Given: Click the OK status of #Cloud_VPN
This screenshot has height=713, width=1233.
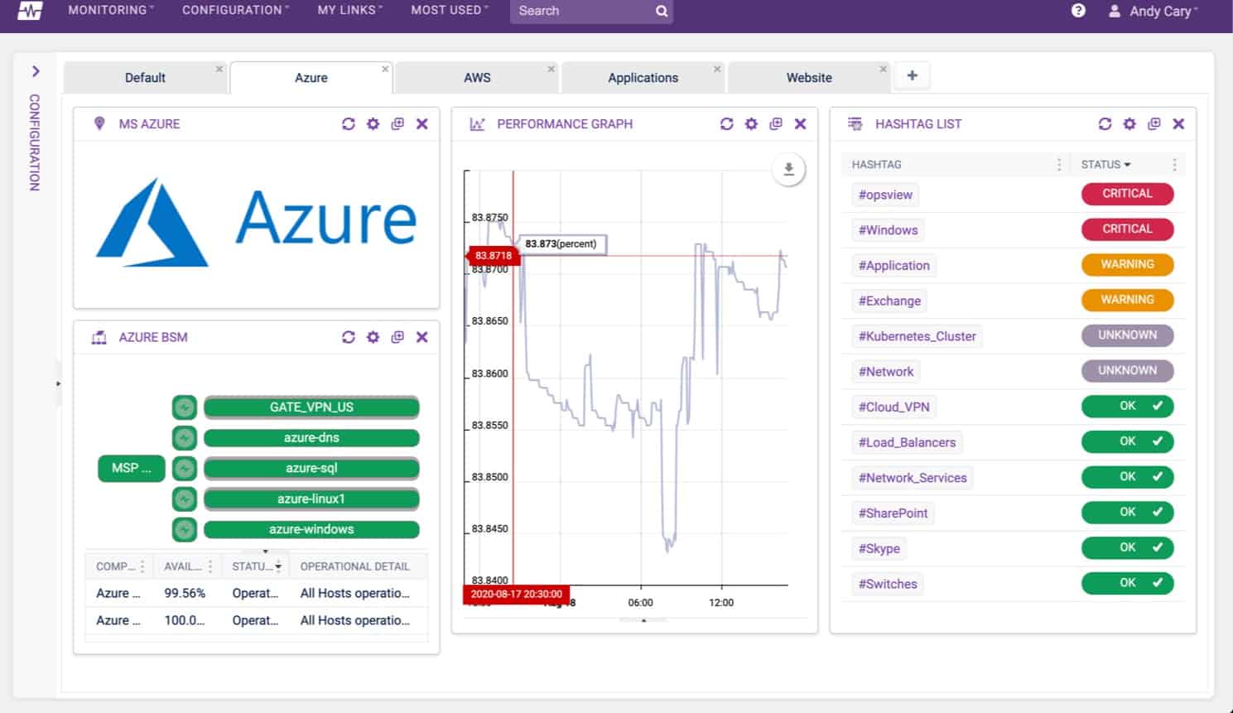Looking at the screenshot, I should click(x=1127, y=406).
